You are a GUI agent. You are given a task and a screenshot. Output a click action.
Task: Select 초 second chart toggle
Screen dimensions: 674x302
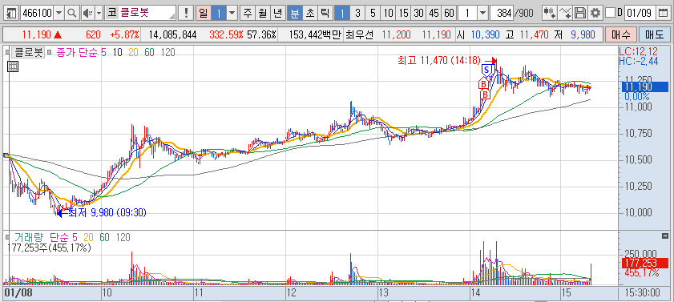click(309, 13)
